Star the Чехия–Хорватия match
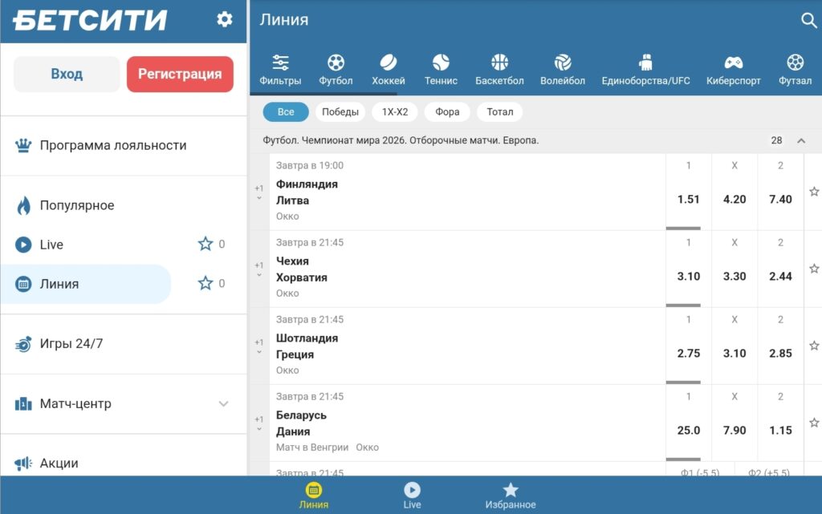 (x=813, y=269)
